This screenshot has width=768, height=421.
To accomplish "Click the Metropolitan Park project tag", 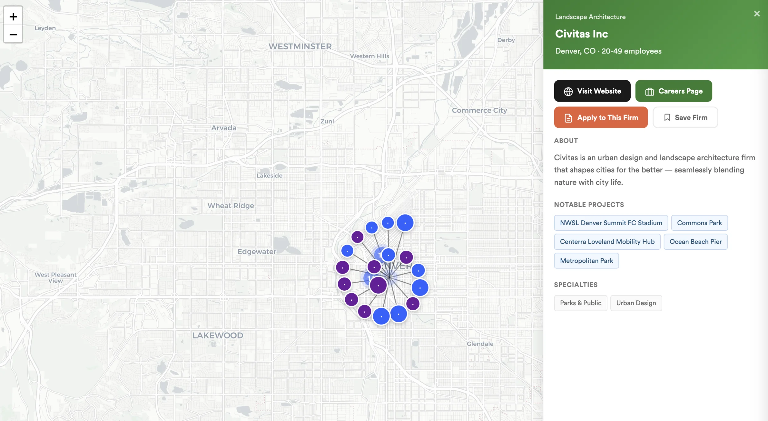I will pyautogui.click(x=586, y=261).
